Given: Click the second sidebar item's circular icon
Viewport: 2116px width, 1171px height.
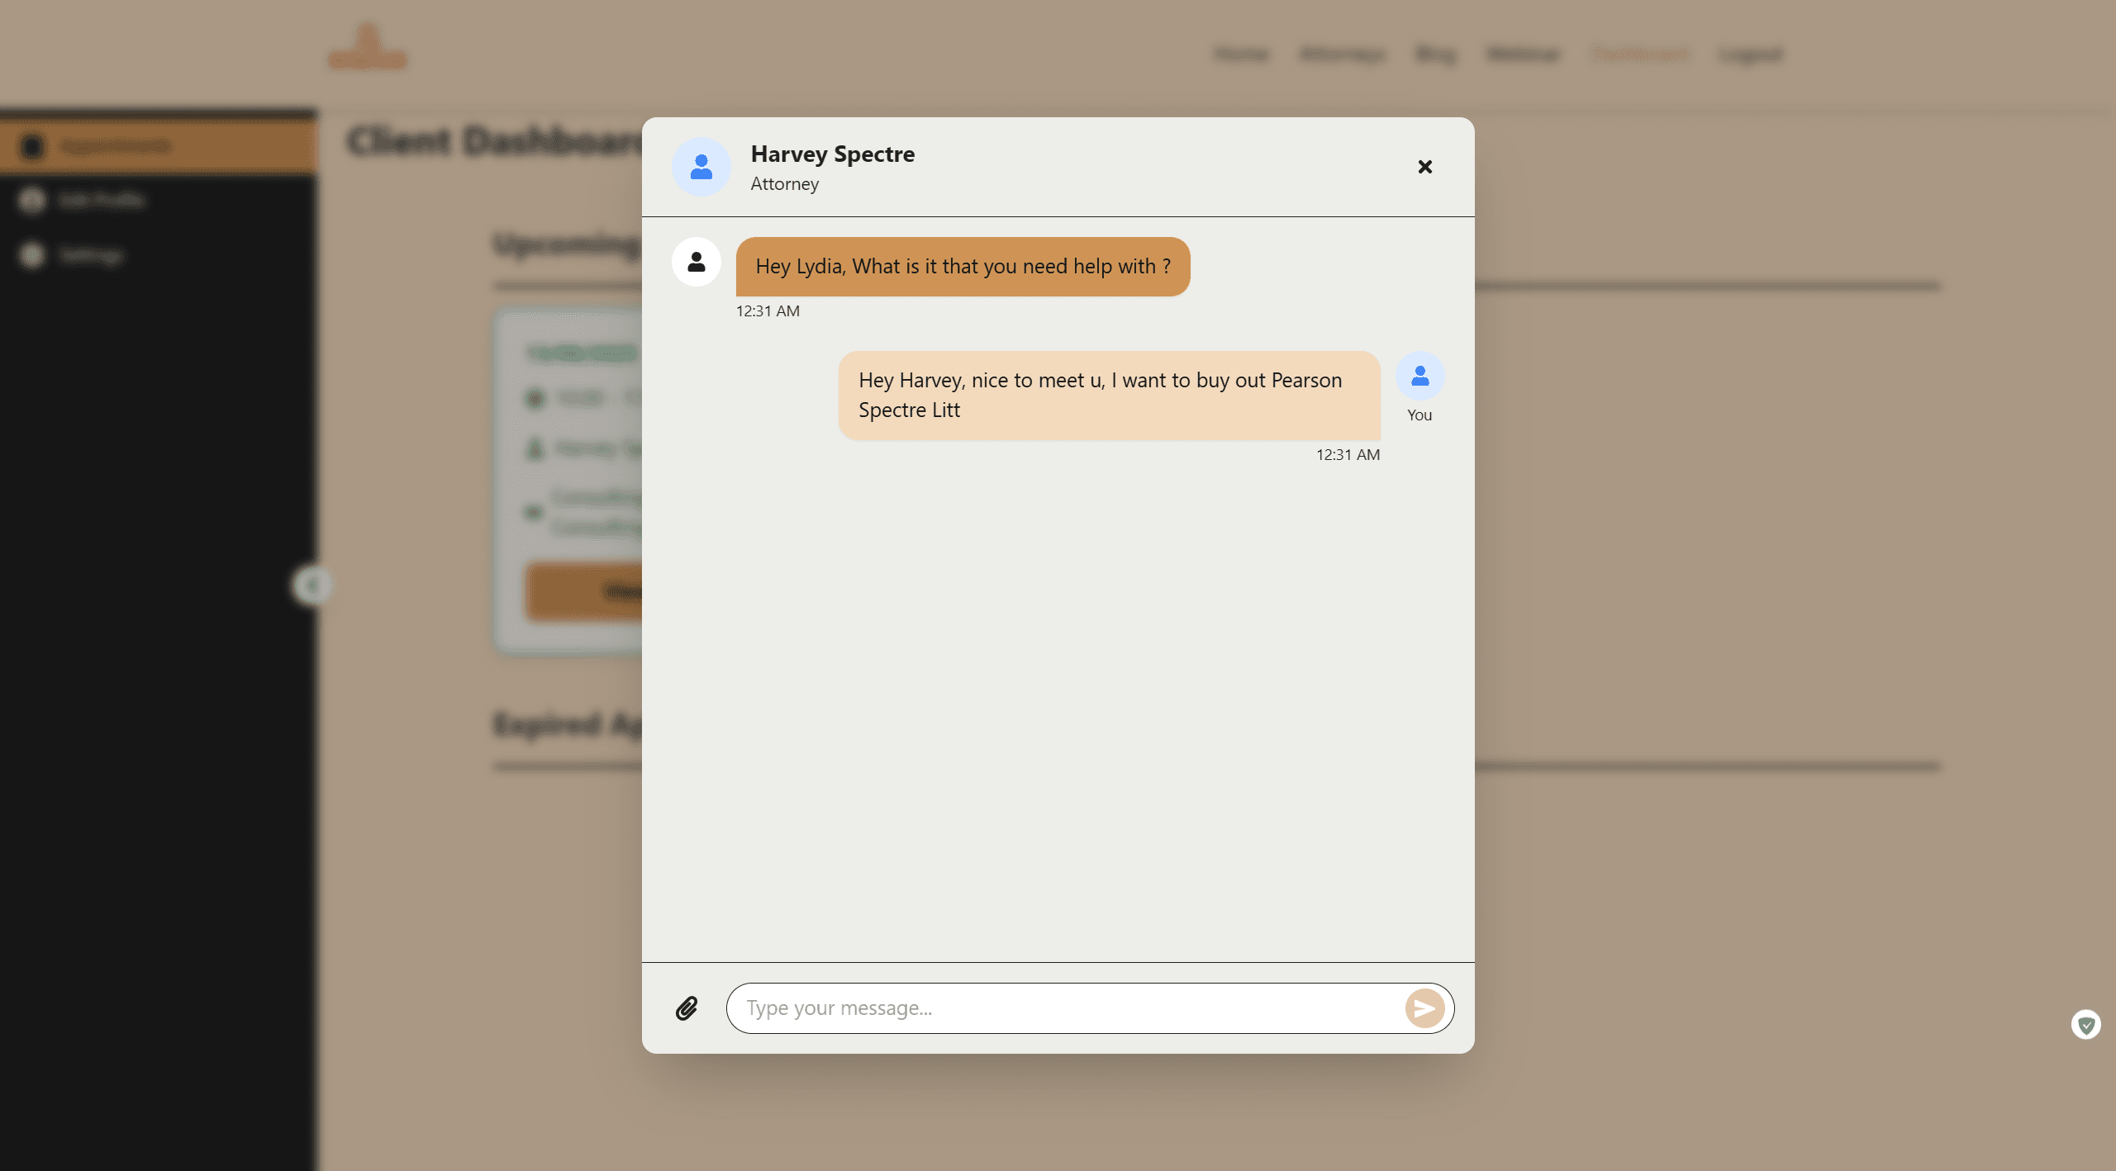Looking at the screenshot, I should pos(31,200).
